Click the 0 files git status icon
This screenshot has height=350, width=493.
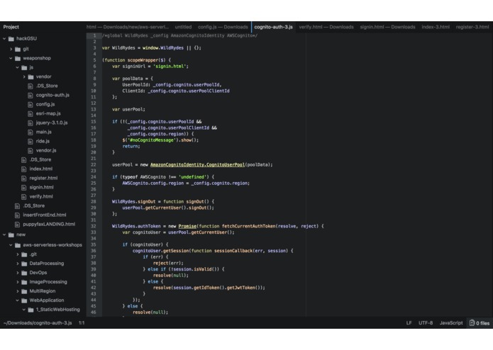(472, 322)
